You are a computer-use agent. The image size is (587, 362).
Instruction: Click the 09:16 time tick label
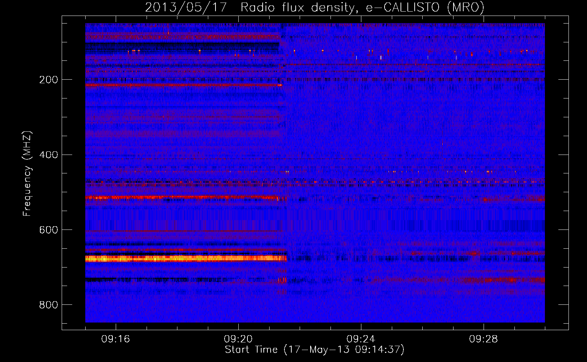[116, 339]
